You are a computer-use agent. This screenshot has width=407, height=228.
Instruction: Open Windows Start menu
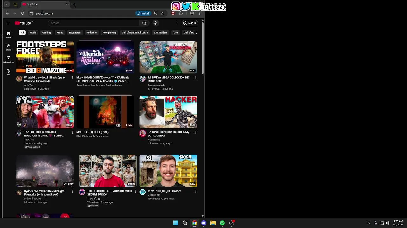tap(176, 223)
